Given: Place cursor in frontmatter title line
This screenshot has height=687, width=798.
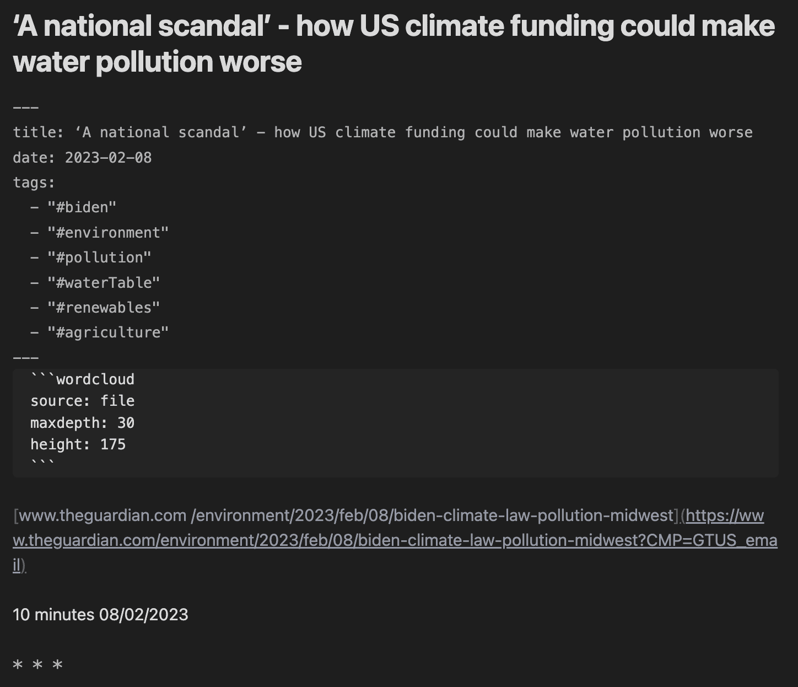Looking at the screenshot, I should point(382,132).
